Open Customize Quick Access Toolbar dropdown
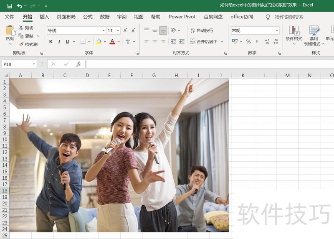Screen dimensions: 334x239 pyautogui.click(x=46, y=6)
